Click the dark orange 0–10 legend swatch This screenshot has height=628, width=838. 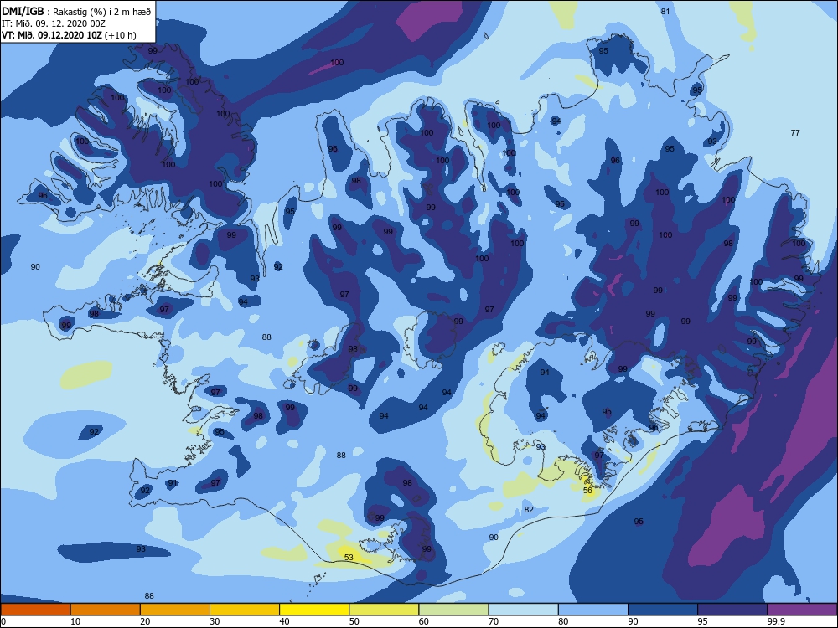(35, 610)
